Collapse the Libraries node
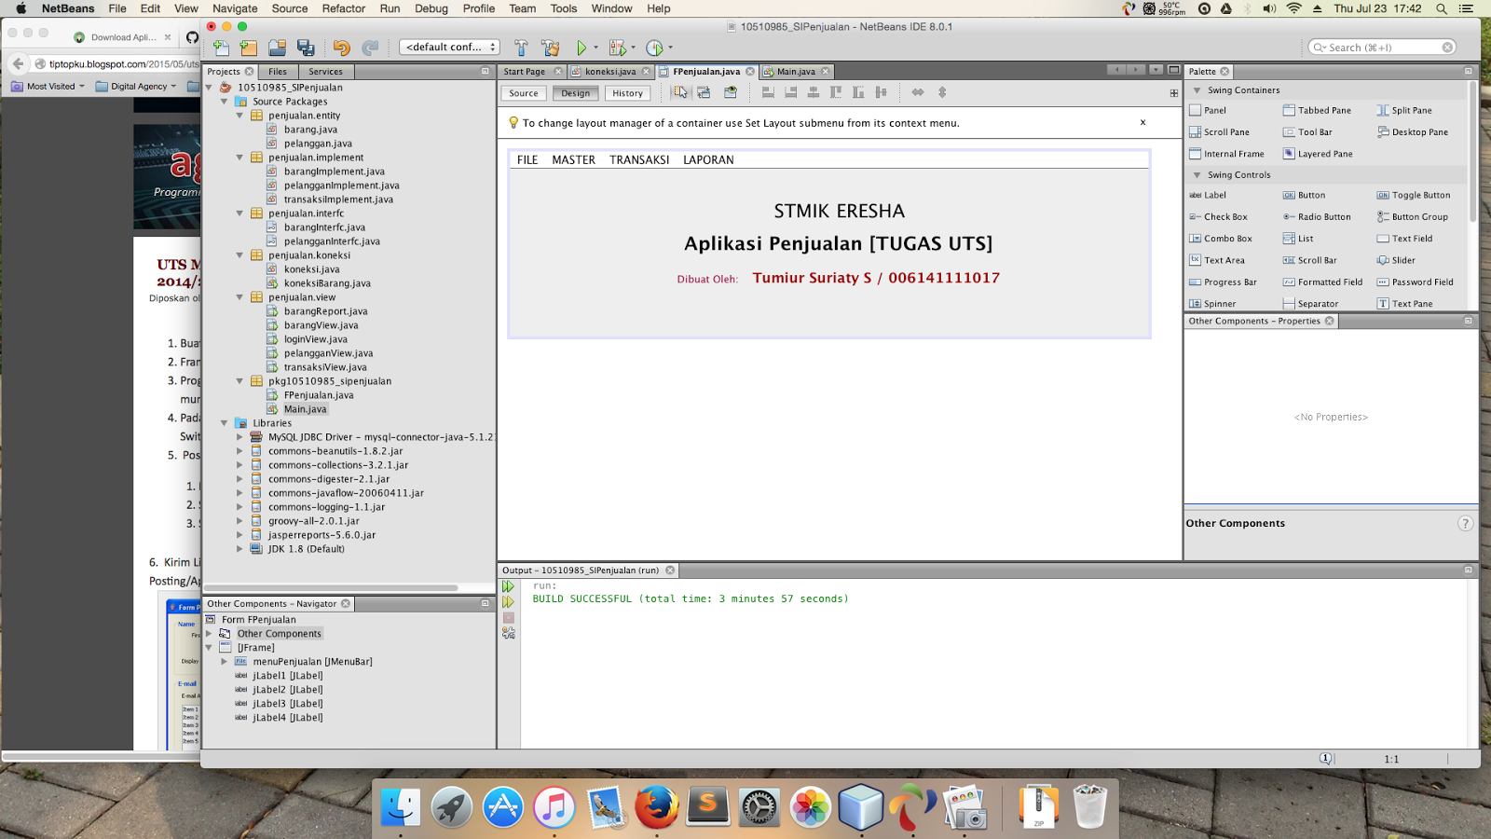The image size is (1491, 839). [x=224, y=423]
